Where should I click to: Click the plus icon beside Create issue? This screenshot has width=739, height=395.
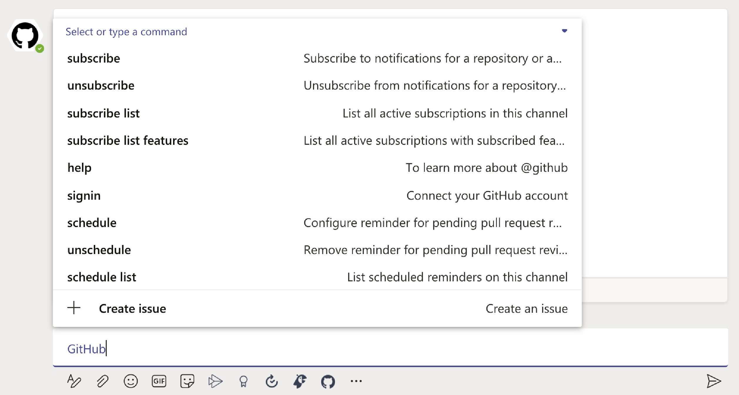click(74, 308)
